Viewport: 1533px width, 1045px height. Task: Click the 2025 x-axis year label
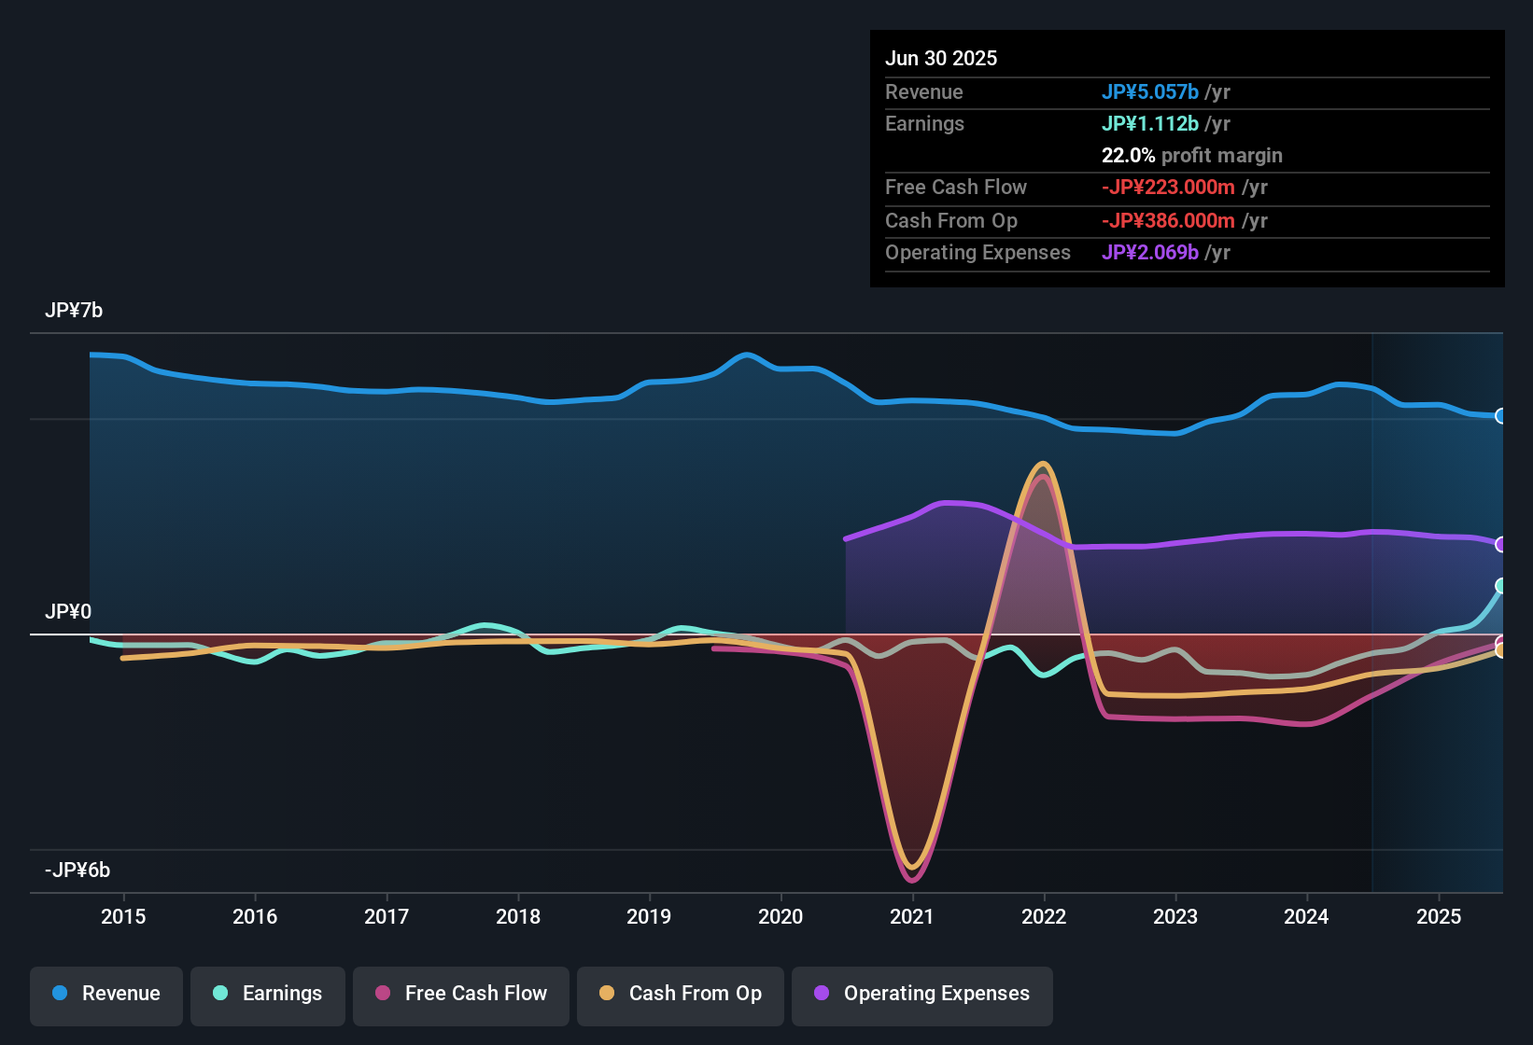[1439, 917]
